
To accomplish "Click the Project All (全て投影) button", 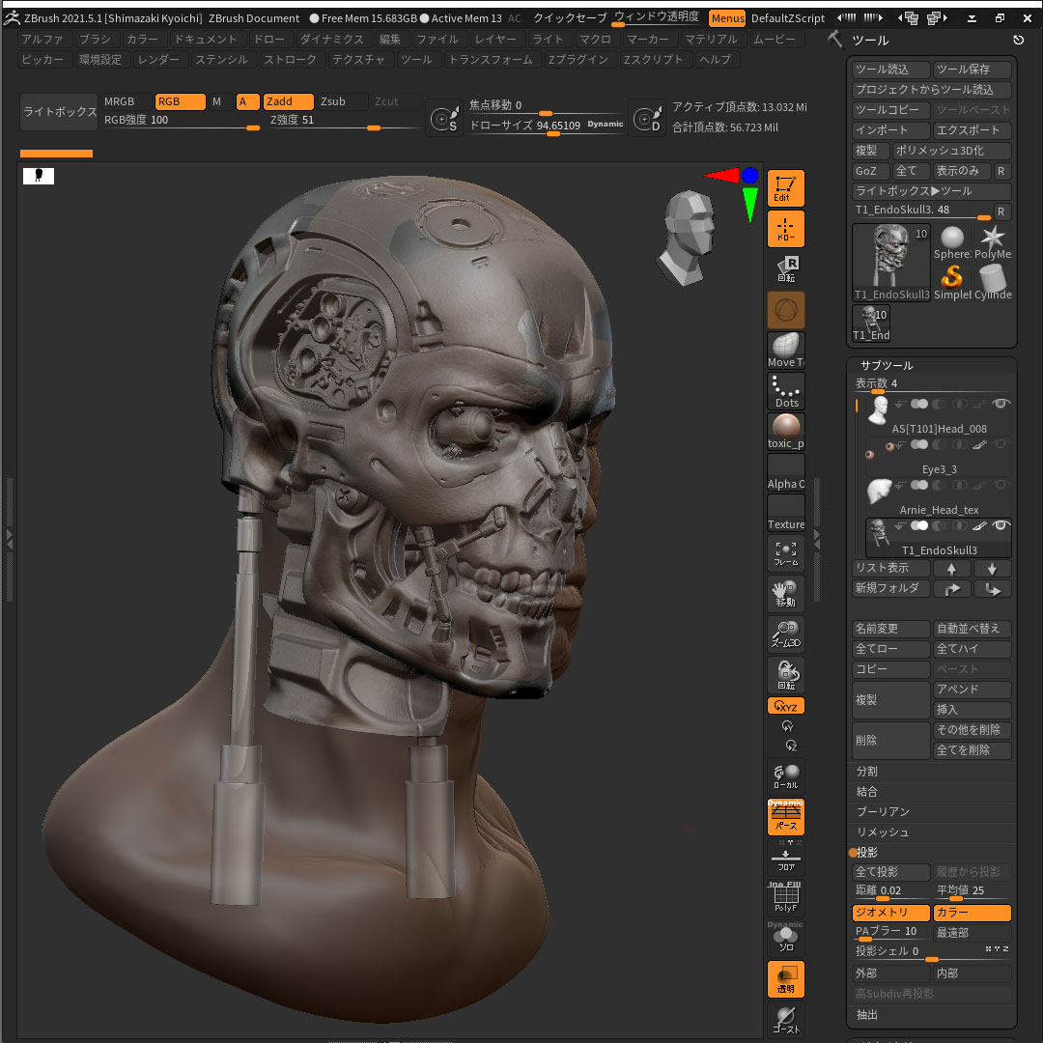I will [x=890, y=872].
